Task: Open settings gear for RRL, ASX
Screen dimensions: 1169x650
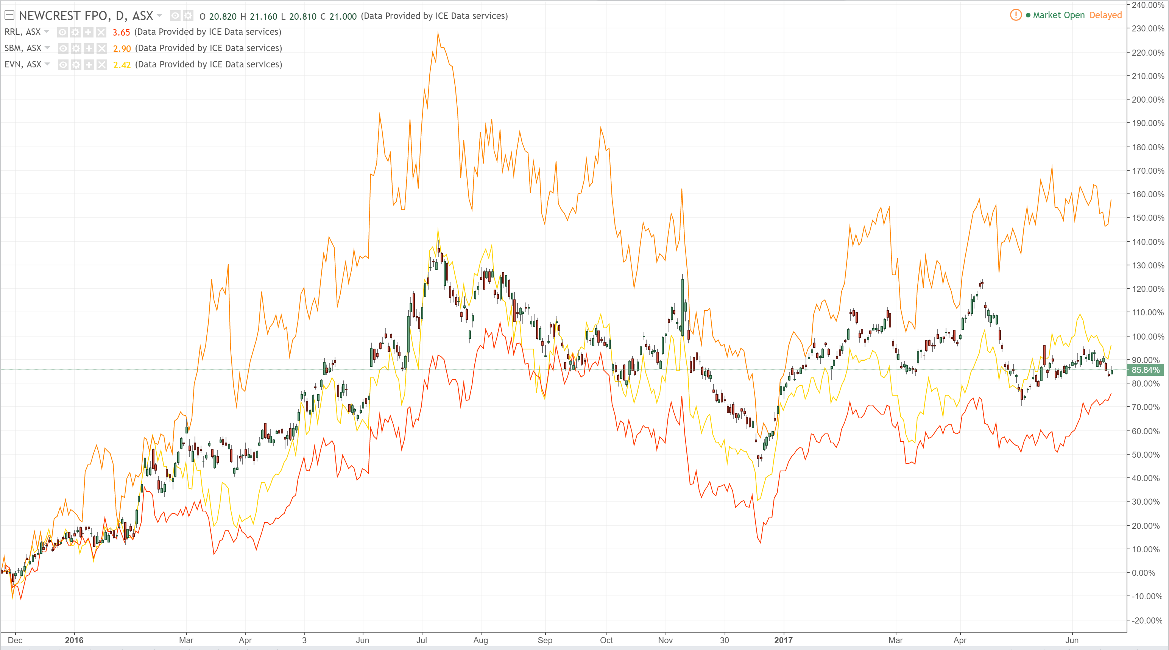Action: [75, 32]
